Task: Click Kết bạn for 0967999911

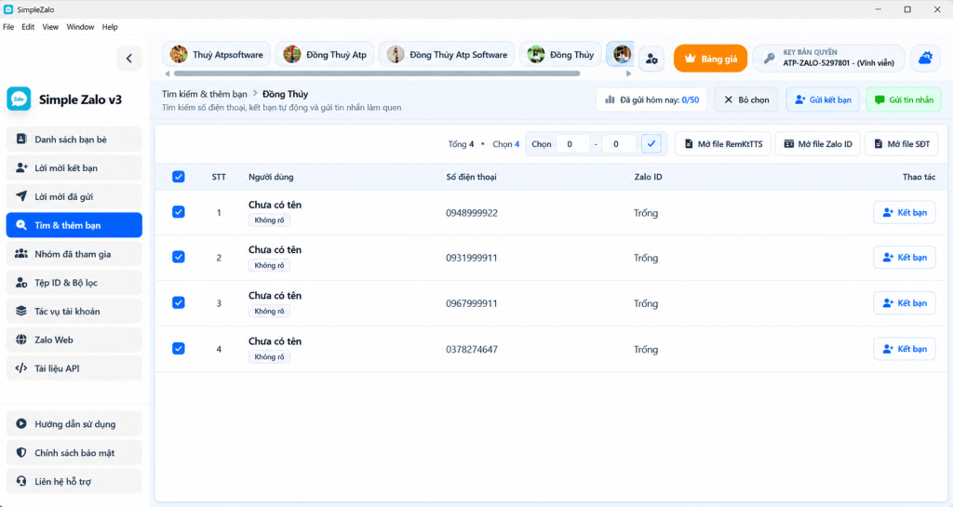Action: [905, 303]
